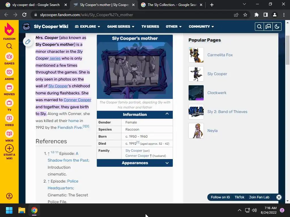Screen dimensions: 290x217
Task: Expand the Other dropdown menu
Action: [x=174, y=27]
